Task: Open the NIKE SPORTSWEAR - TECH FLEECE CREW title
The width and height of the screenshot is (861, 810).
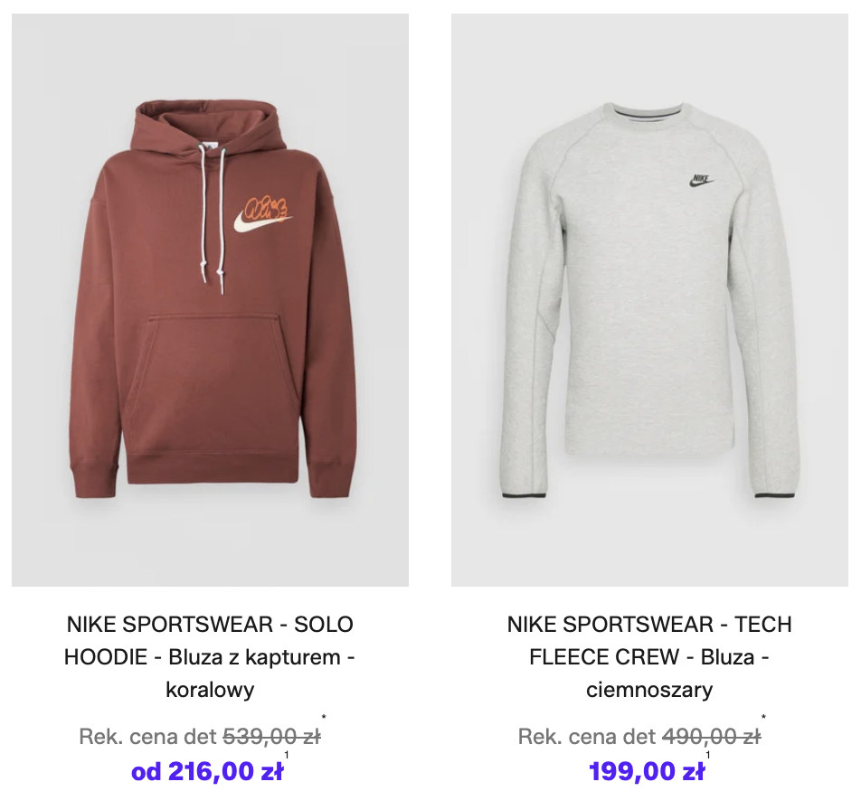Action: [649, 640]
